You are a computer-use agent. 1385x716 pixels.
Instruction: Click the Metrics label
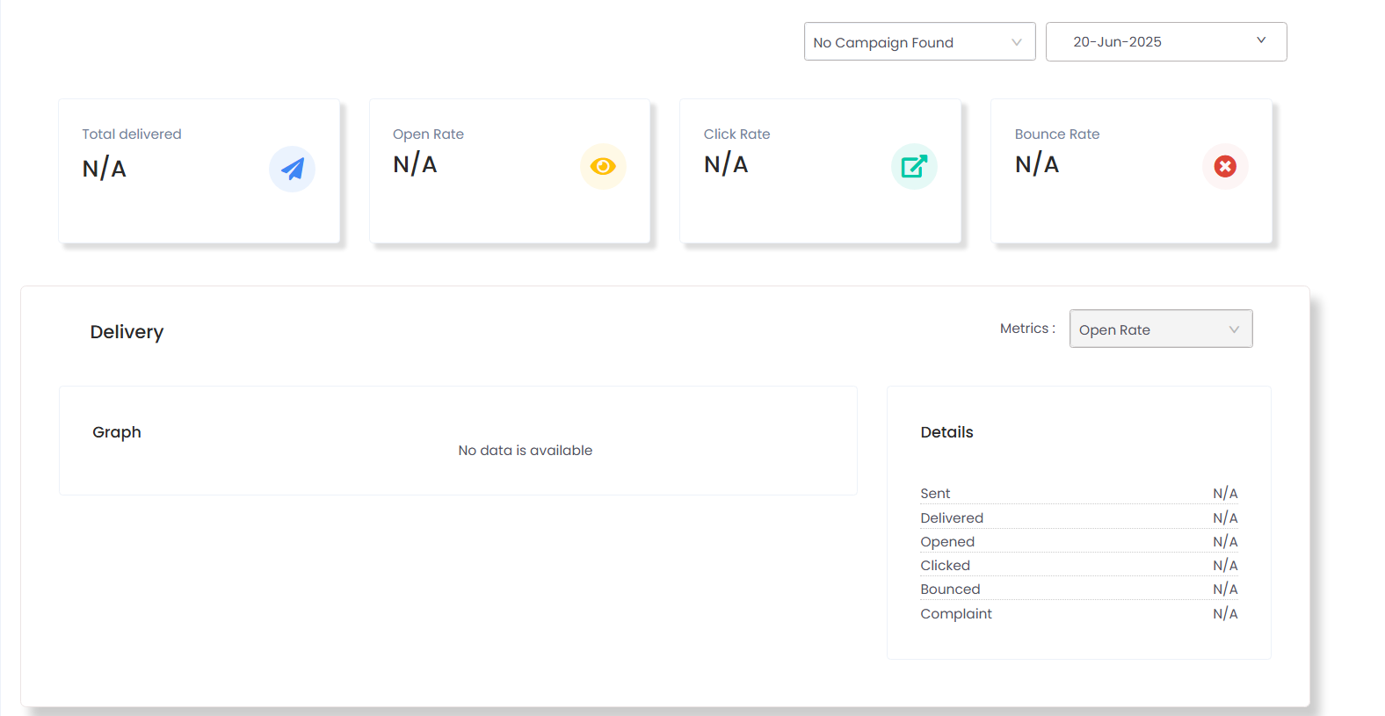click(x=1027, y=329)
